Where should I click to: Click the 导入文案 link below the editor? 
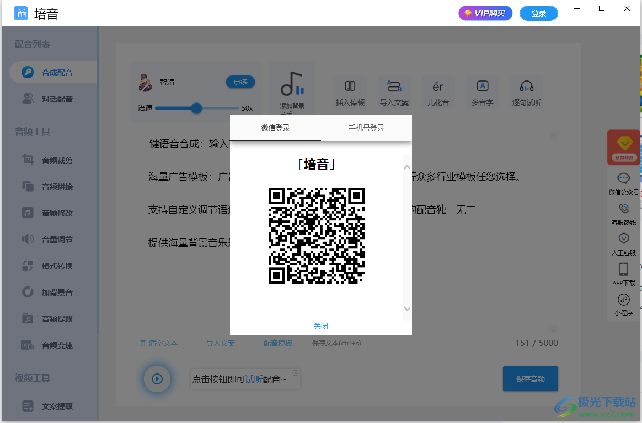[220, 343]
